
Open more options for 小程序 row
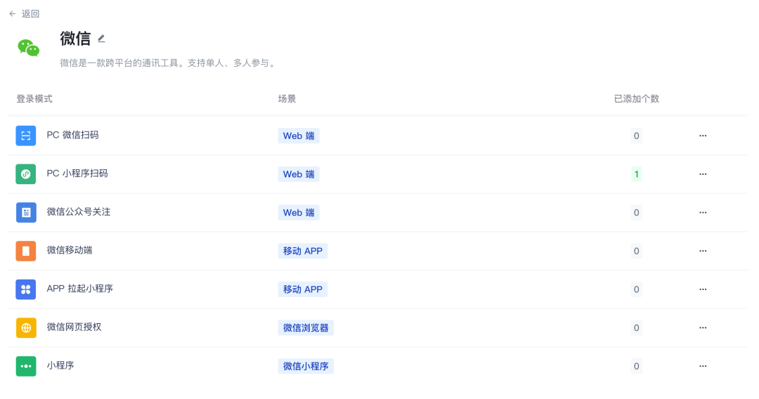point(703,366)
